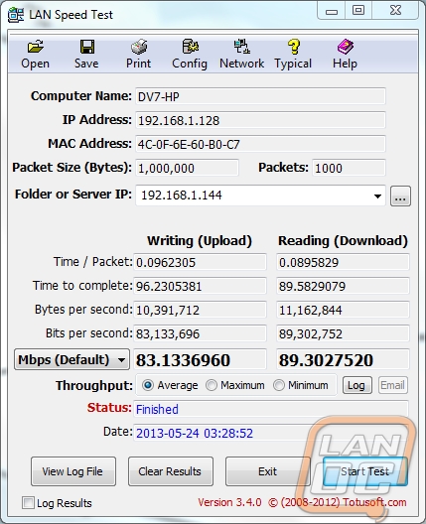426x524 pixels.
Task: Click Computer Name field DV7-HP
Action: 260,96
